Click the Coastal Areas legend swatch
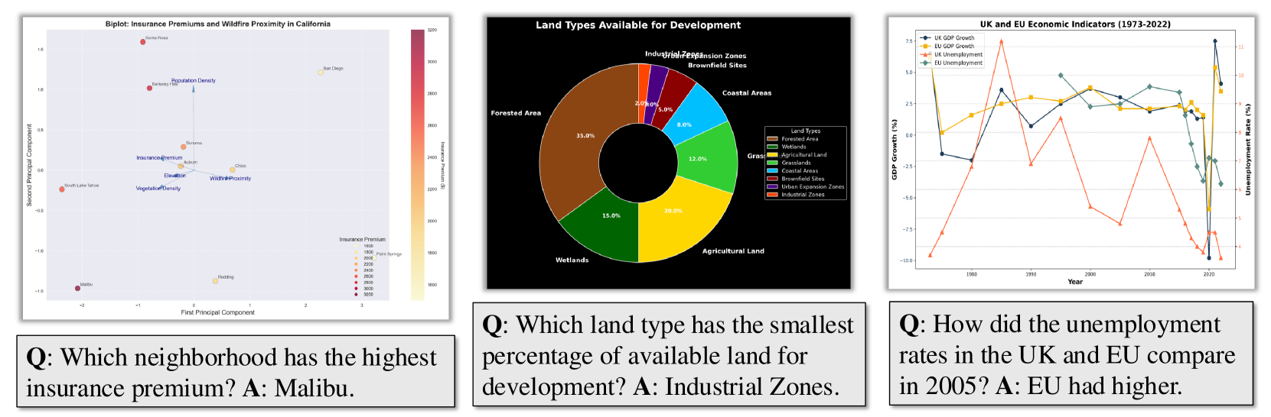 pos(772,171)
